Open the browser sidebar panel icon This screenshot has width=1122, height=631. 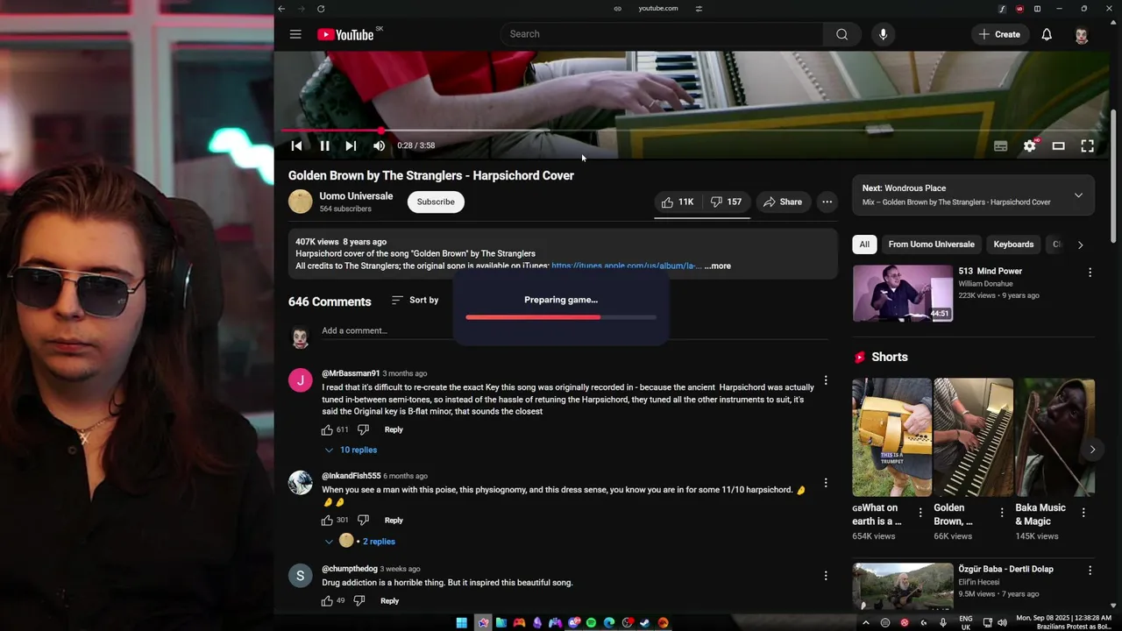point(1037,9)
